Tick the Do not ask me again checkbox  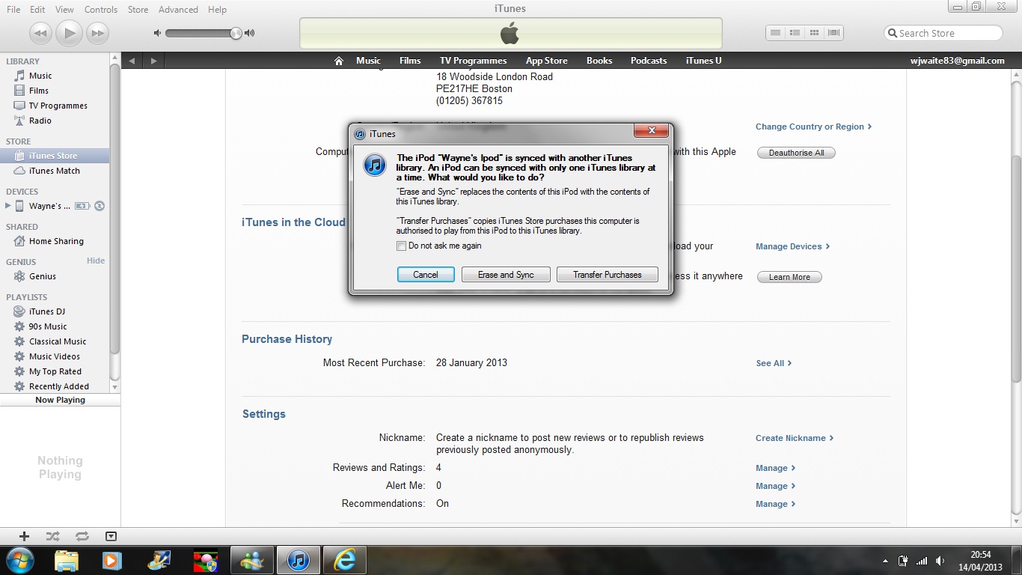click(x=402, y=246)
